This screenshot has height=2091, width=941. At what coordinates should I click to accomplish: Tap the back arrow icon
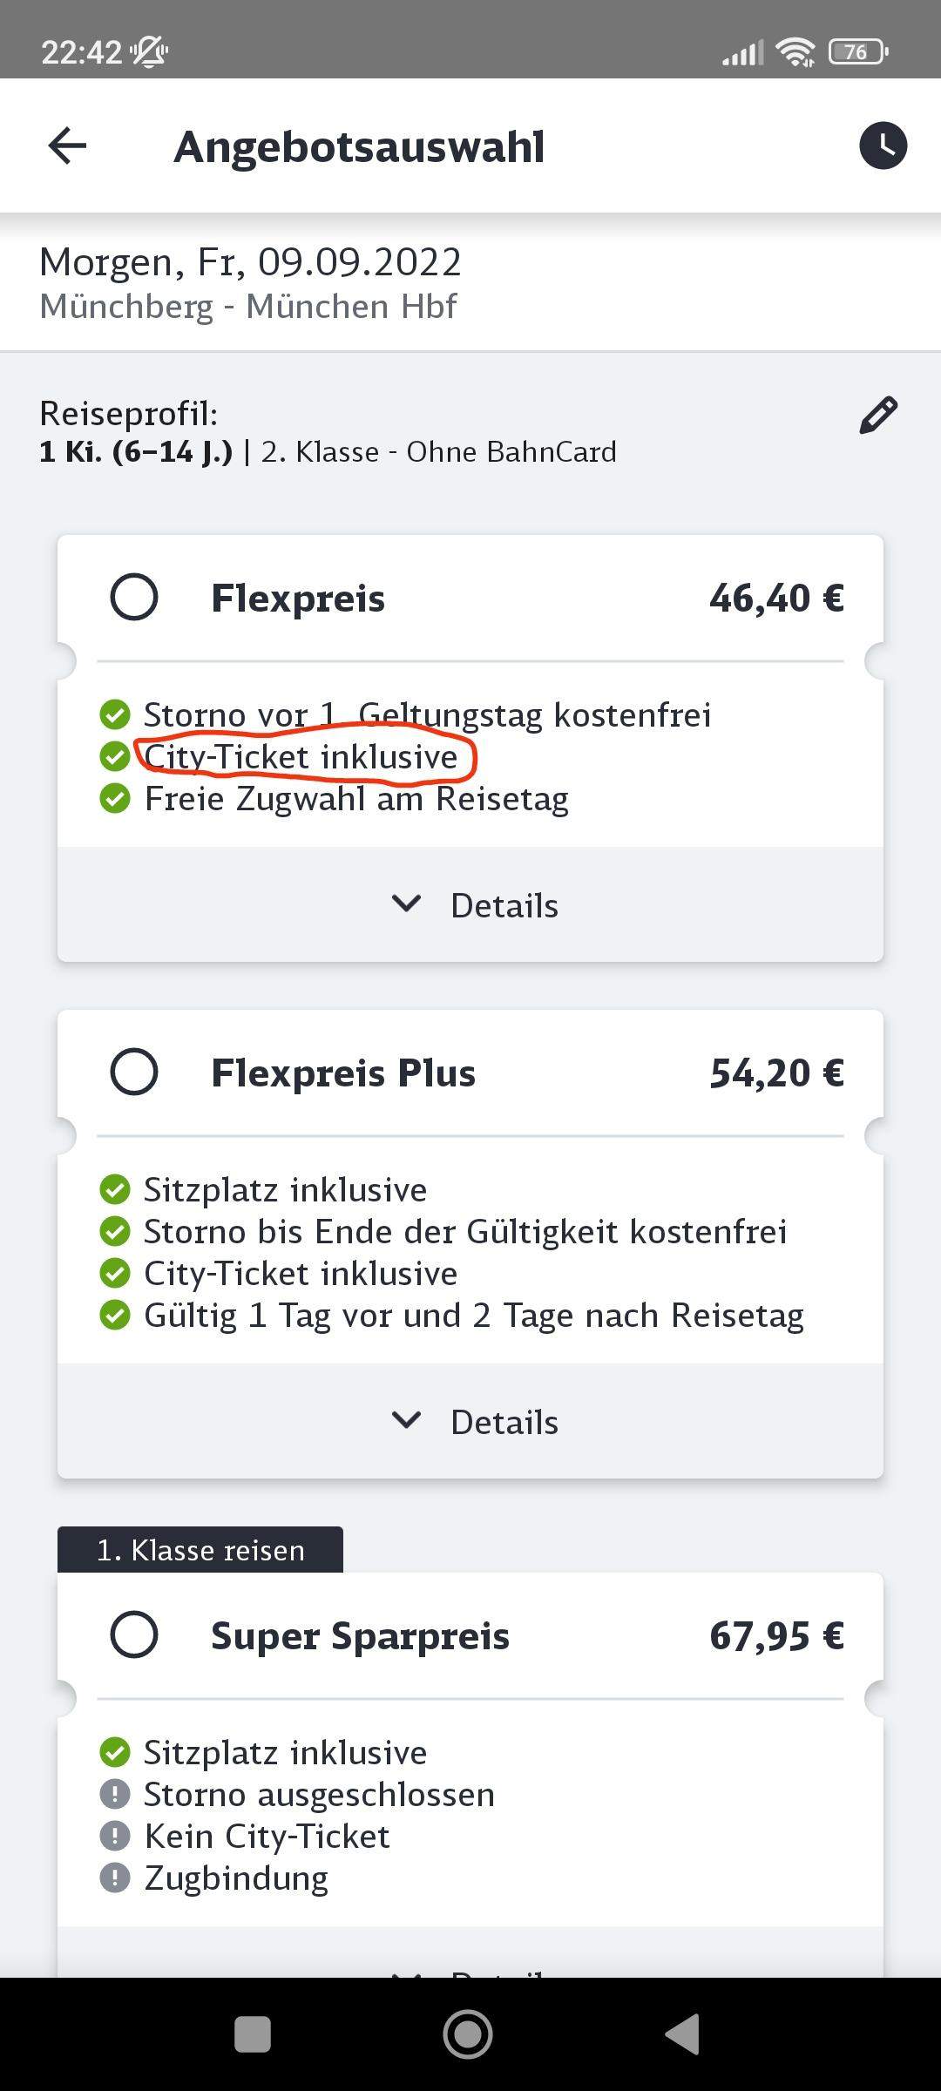[67, 145]
